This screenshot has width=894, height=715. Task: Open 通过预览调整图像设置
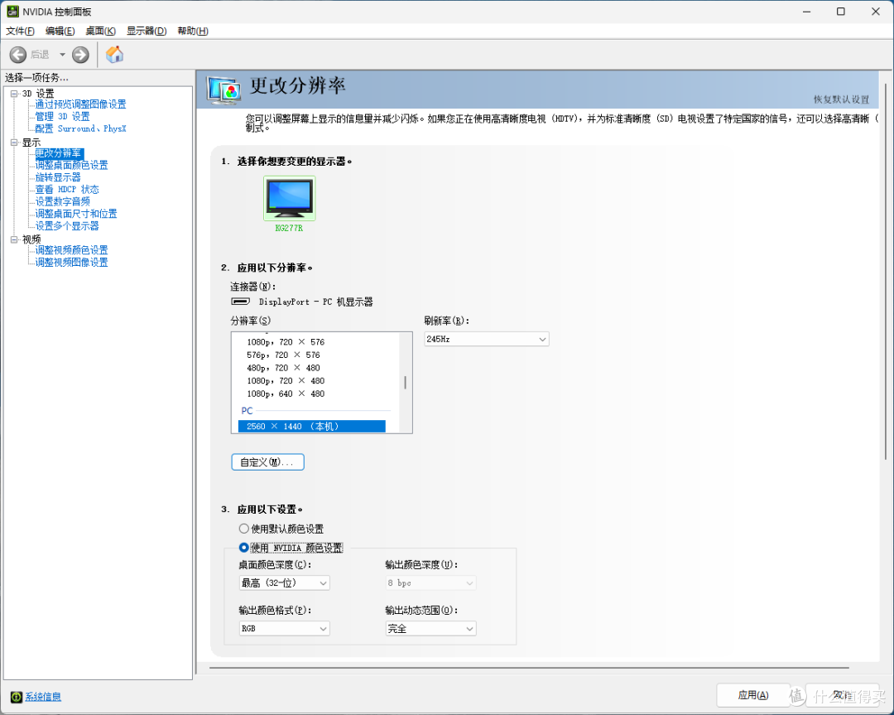(80, 104)
